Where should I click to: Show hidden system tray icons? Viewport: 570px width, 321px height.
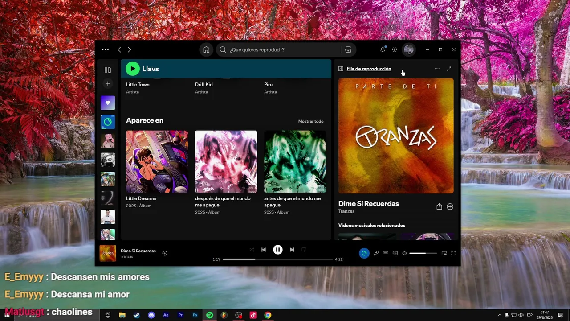point(499,315)
